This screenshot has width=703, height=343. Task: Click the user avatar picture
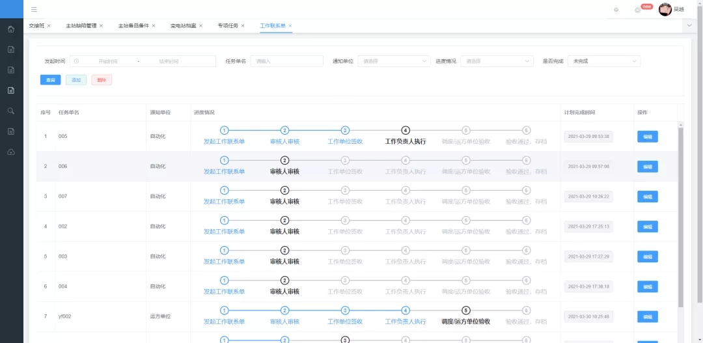pyautogui.click(x=665, y=9)
